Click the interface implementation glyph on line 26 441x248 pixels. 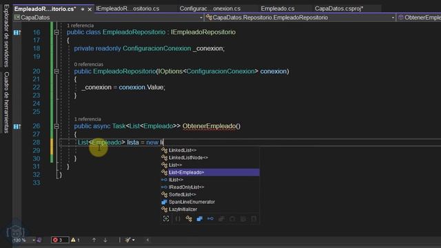coord(17,127)
